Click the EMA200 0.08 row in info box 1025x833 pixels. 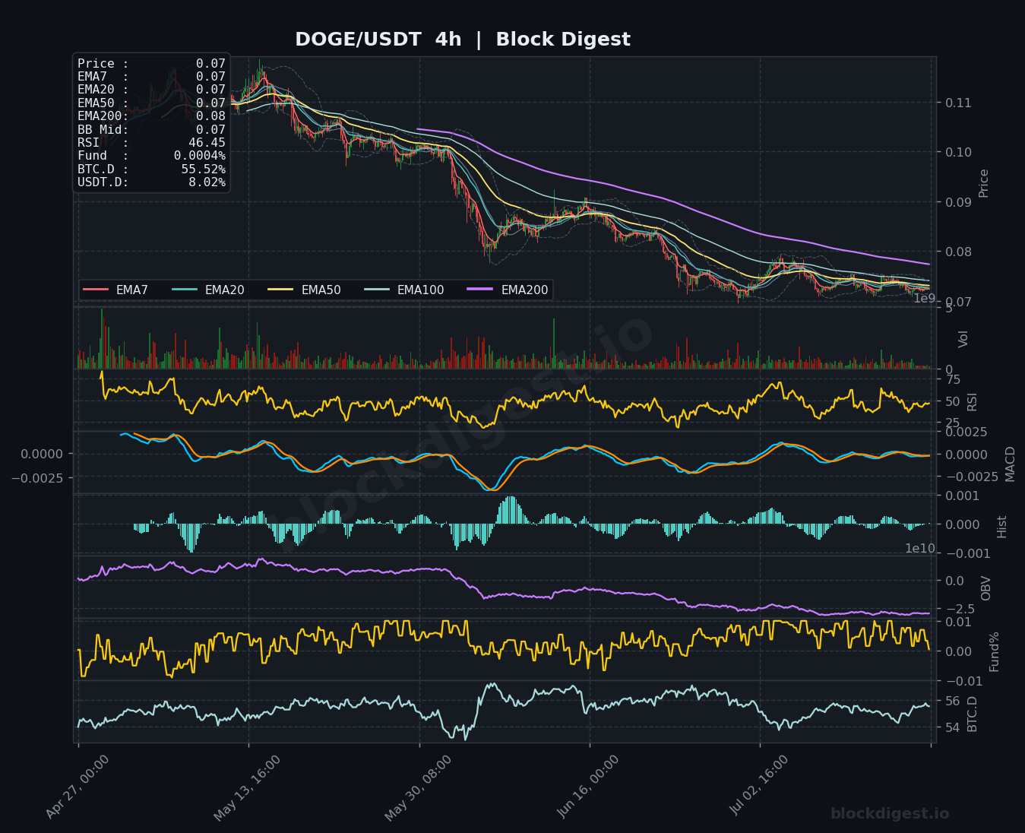151,116
